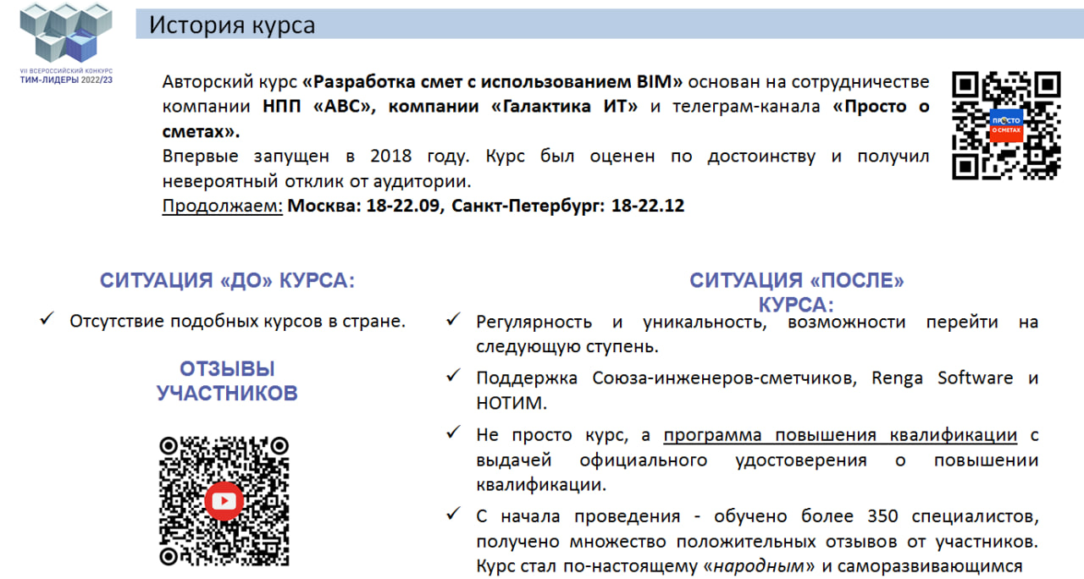Open the «программа повышения квалификации» underlined link
Screen dimensions: 1084x579
[x=840, y=435]
